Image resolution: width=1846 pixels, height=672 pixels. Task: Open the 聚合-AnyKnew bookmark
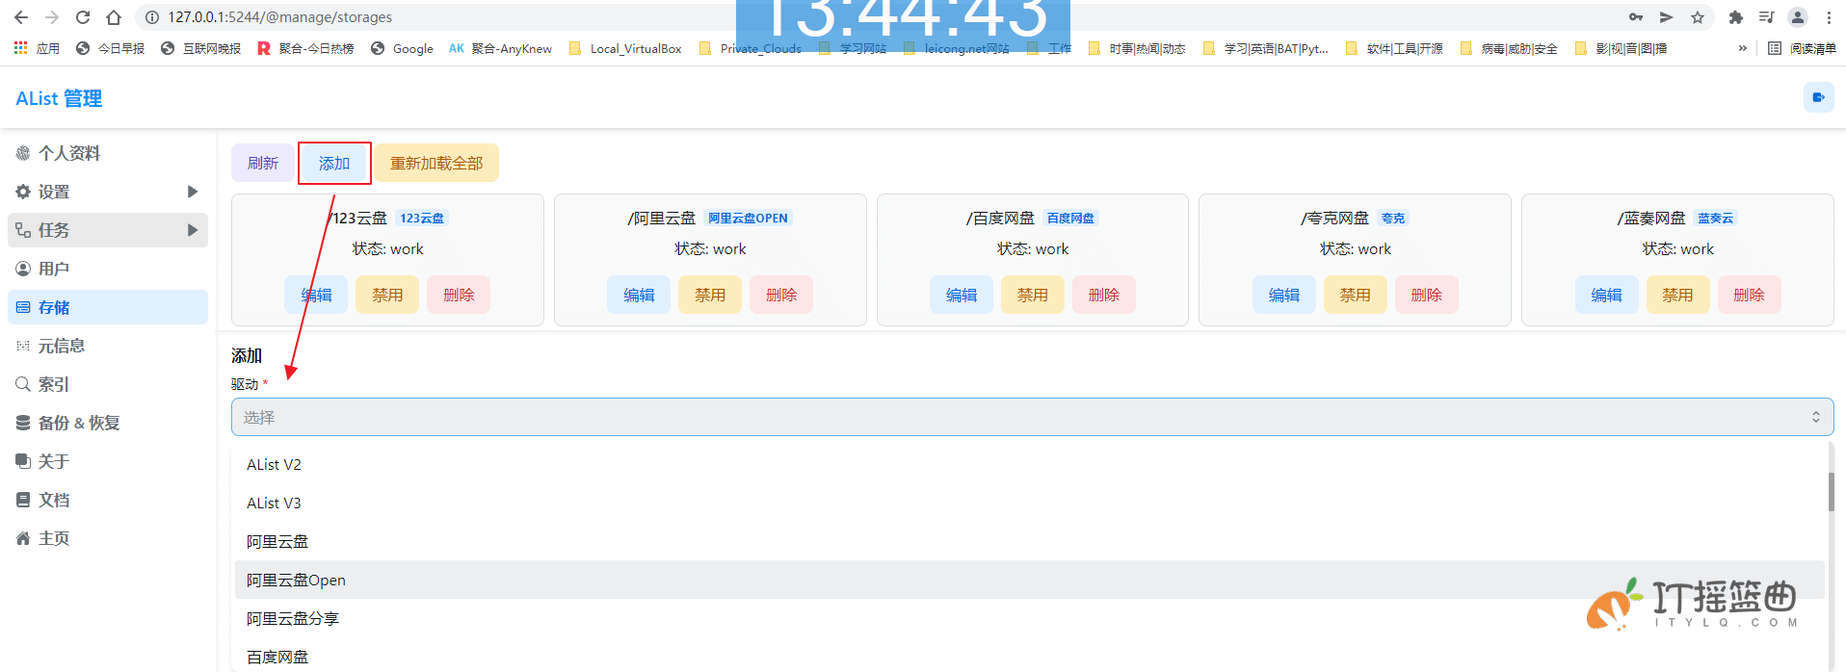point(500,48)
